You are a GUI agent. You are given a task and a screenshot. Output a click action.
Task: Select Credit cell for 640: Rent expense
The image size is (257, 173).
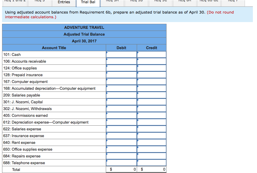151,142
